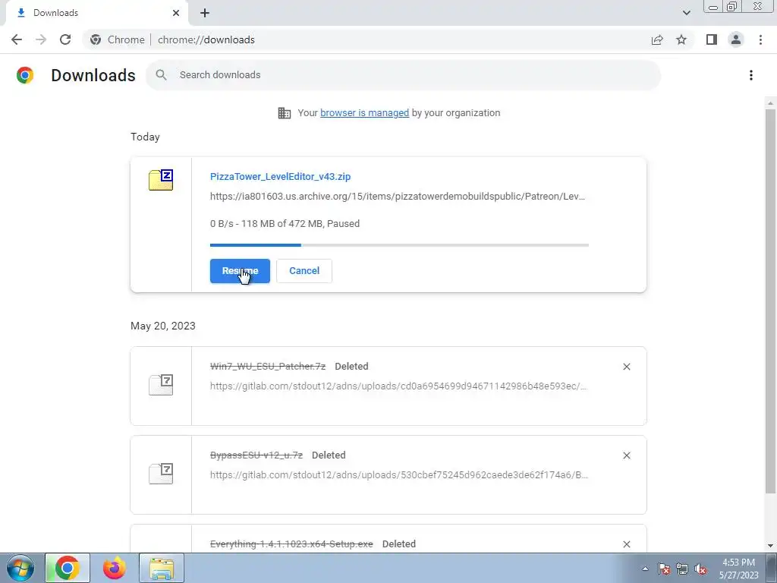Screen dimensions: 777x583
Task: Click the Everything-1.4.1.1023.x64-Setup.exe filename
Action: click(x=291, y=544)
